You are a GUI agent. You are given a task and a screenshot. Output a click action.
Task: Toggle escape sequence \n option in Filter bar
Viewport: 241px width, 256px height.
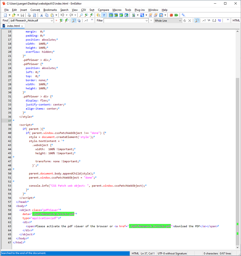[x=209, y=21]
